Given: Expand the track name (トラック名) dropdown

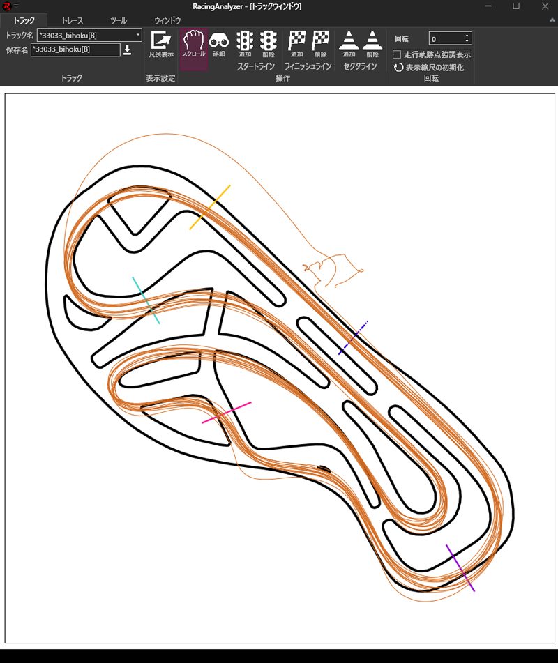Looking at the screenshot, I should 137,35.
